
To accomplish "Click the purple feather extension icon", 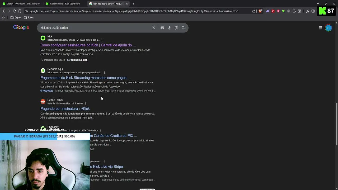I will [267, 11].
